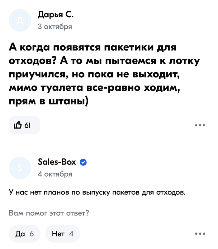Click the 61 likes counter
Image resolution: width=218 pixels, height=249 pixels.
(x=28, y=125)
